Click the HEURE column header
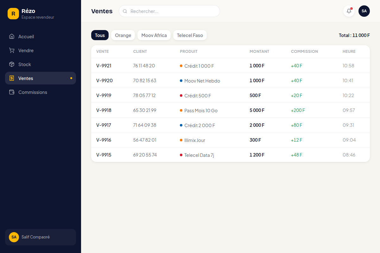 point(349,52)
